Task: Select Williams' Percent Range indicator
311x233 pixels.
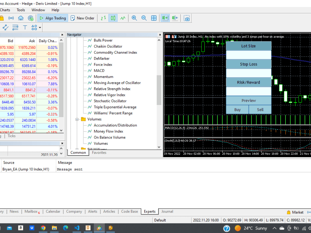Action: [113, 113]
